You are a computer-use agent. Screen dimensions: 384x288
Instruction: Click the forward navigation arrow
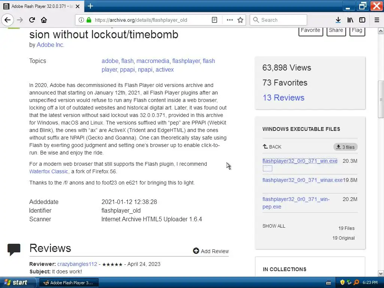coord(20,20)
